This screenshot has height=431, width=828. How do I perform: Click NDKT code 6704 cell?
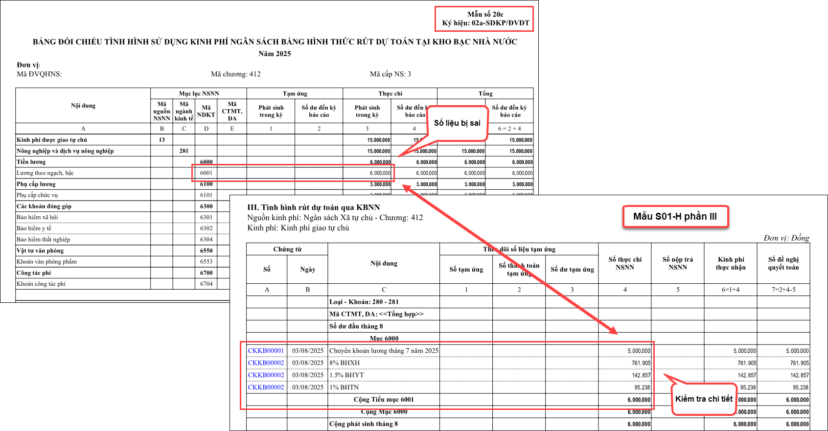coord(206,284)
